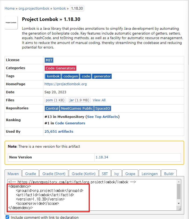The height and width of the screenshot is (219, 189).
Task: Open https://projectlombok.org homepage link
Action: coord(66,84)
